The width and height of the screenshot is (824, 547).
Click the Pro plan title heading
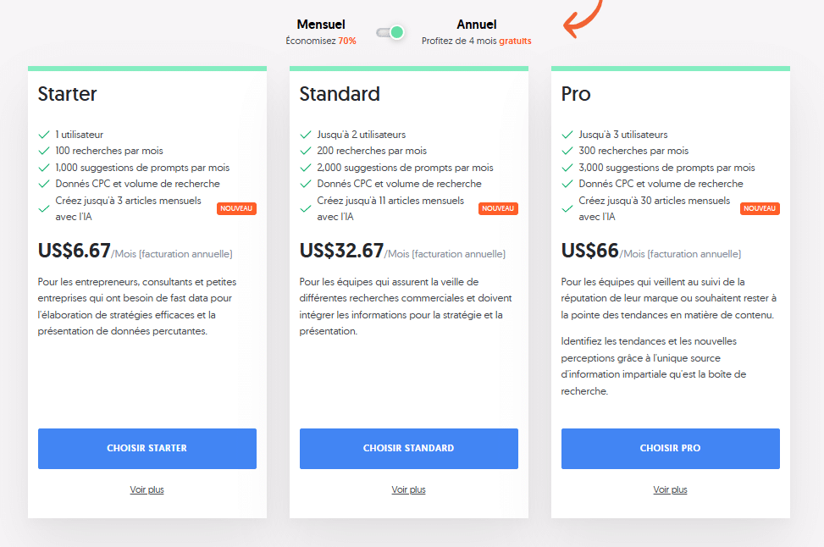[x=576, y=94]
